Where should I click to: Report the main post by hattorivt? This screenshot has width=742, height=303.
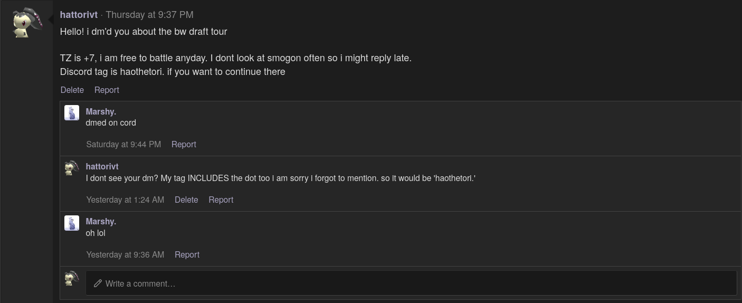(107, 90)
